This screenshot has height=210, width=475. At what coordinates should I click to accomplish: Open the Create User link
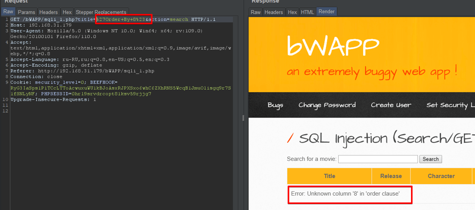(391, 105)
